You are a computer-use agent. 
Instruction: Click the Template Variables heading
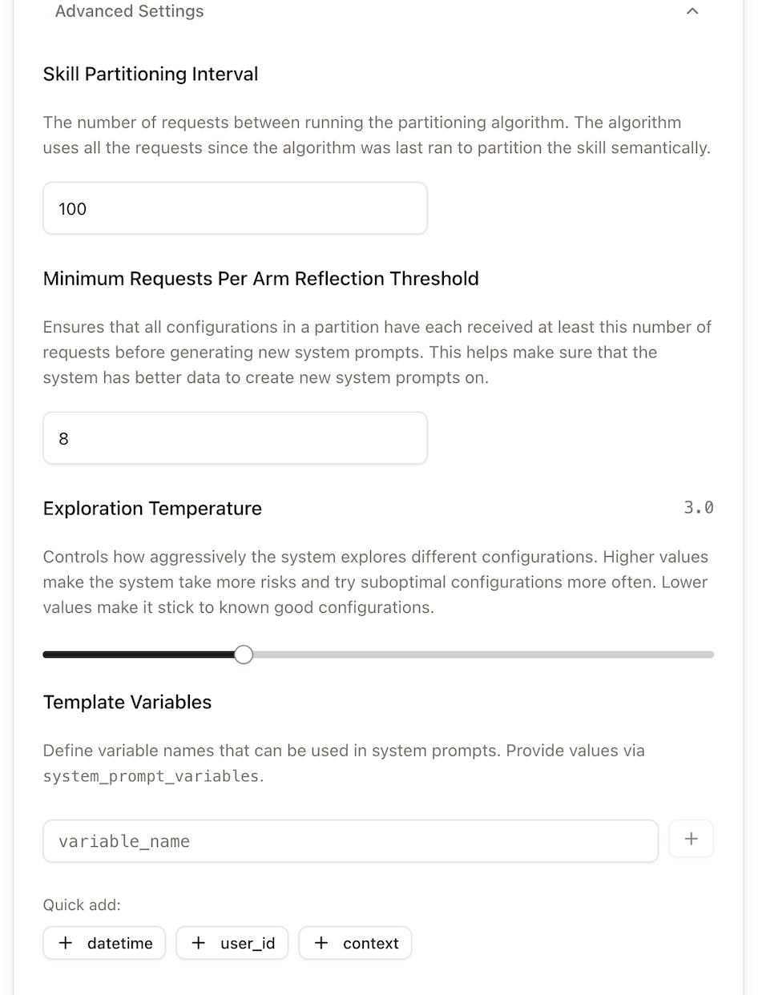[127, 702]
